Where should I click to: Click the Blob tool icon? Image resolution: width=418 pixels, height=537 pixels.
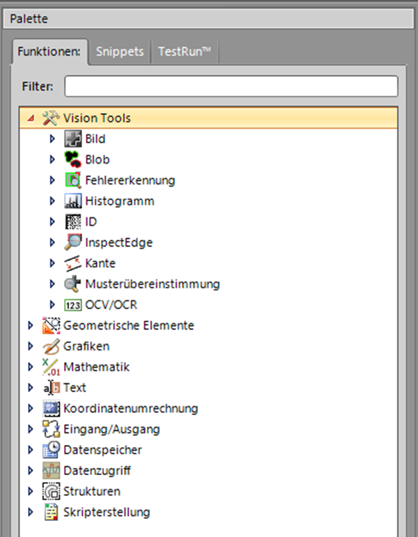click(x=72, y=159)
